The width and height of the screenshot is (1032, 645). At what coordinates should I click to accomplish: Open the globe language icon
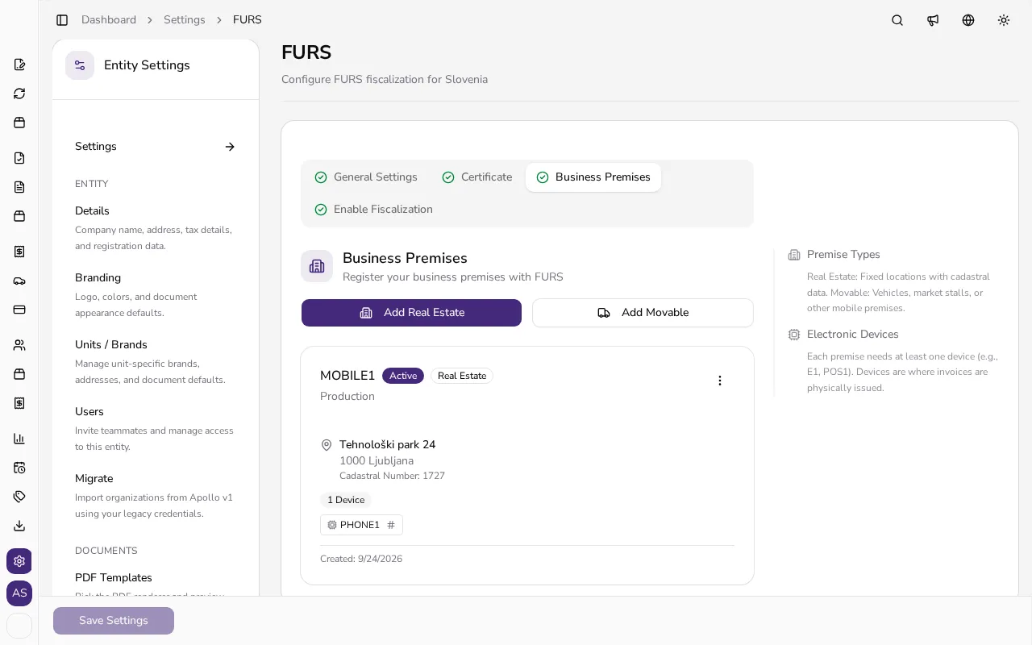pos(968,20)
